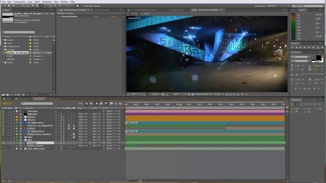Click RAM Preview button in Preview panel

coord(322,47)
